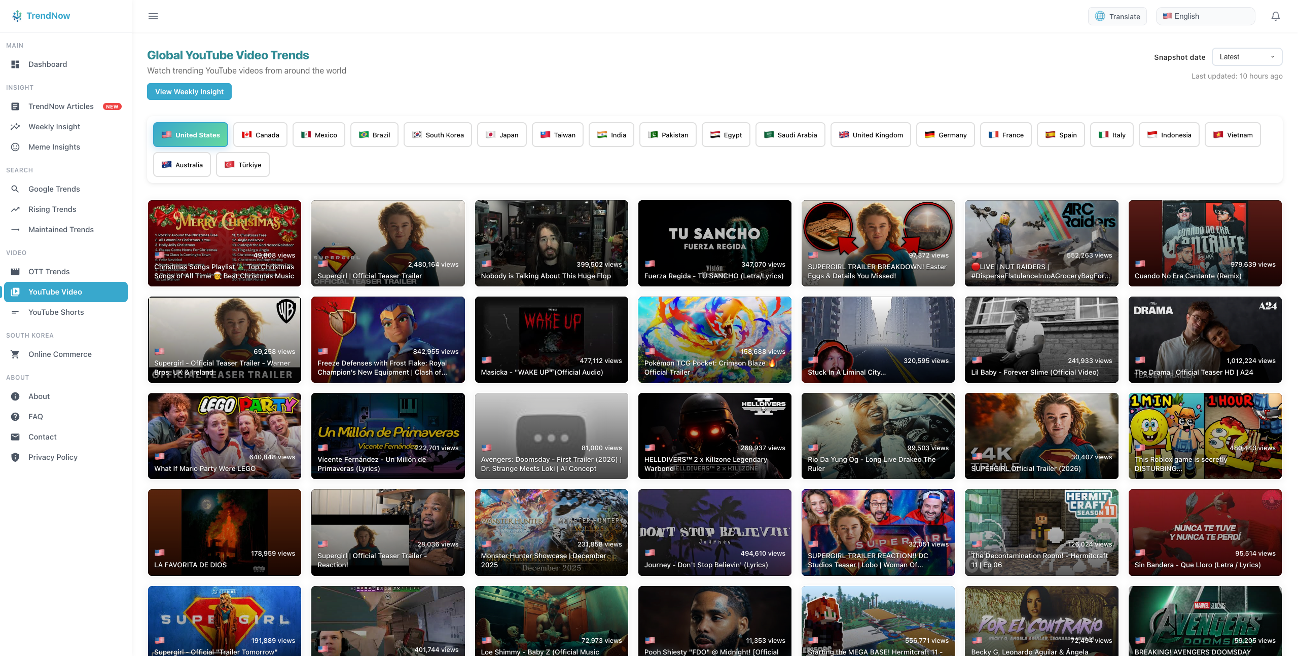Open Google Trends via the magnifier icon

point(15,189)
